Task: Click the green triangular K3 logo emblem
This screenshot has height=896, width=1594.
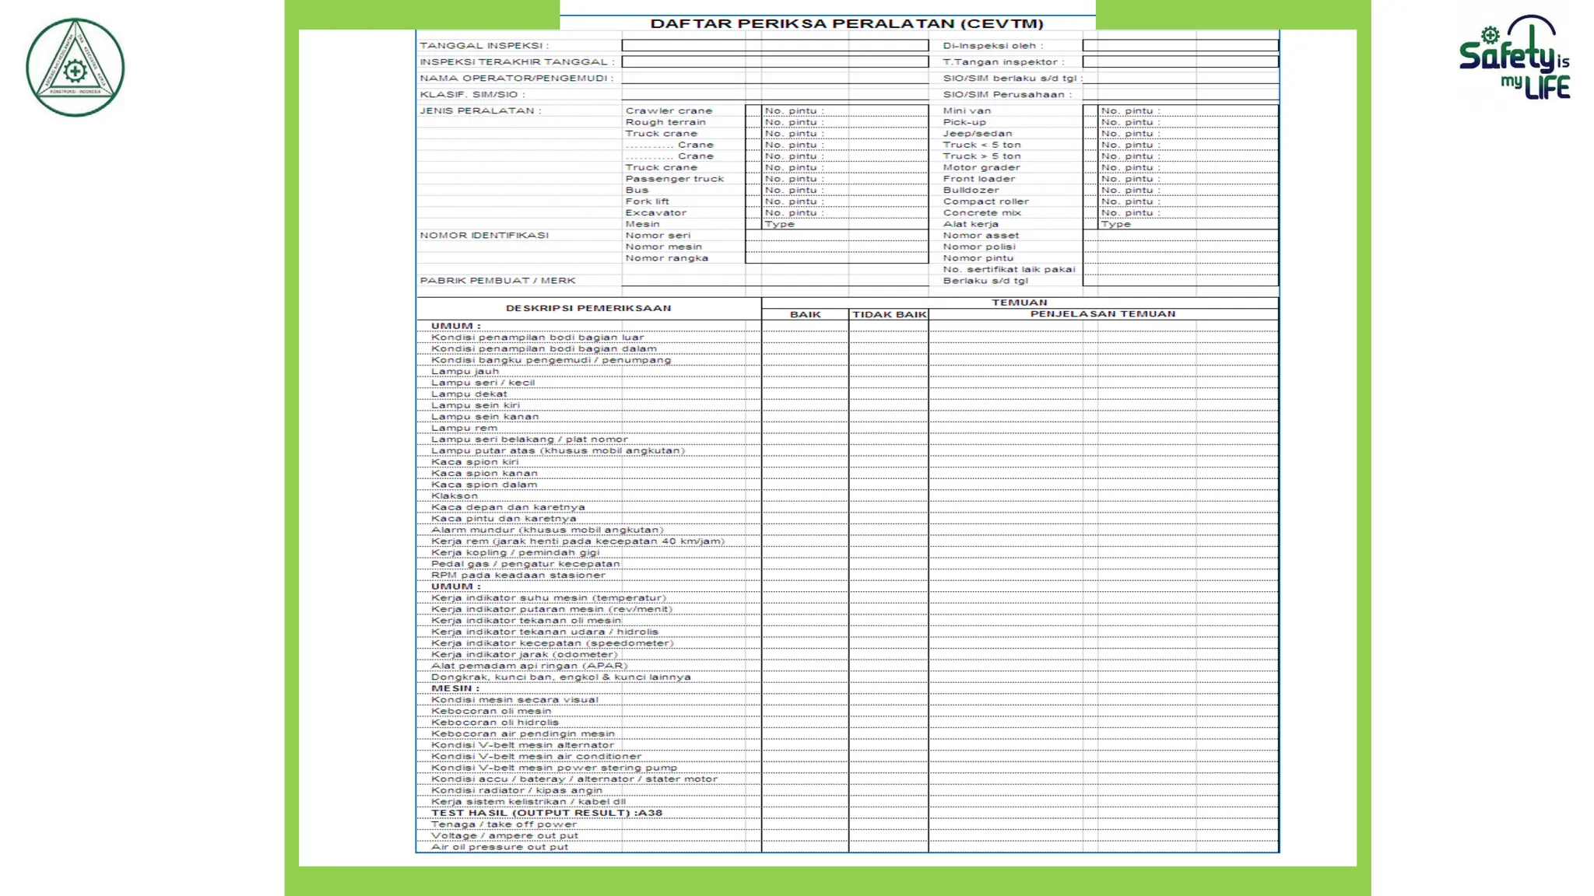Action: pyautogui.click(x=75, y=68)
